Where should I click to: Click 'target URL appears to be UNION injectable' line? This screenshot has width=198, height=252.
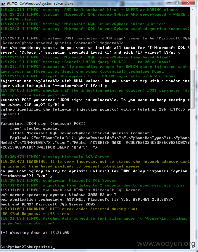point(88,76)
